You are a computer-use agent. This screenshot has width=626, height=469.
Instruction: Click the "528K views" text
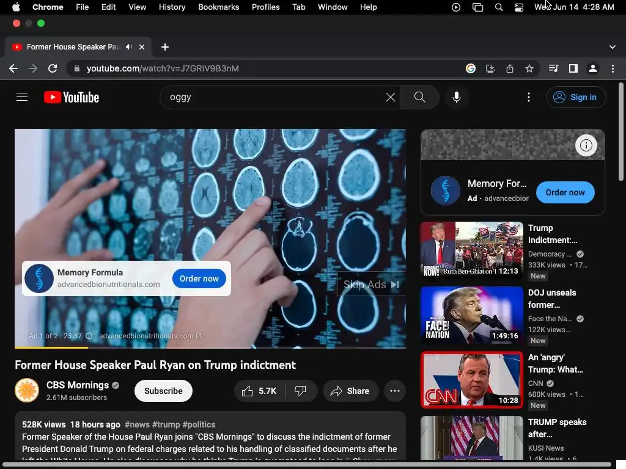coord(44,424)
